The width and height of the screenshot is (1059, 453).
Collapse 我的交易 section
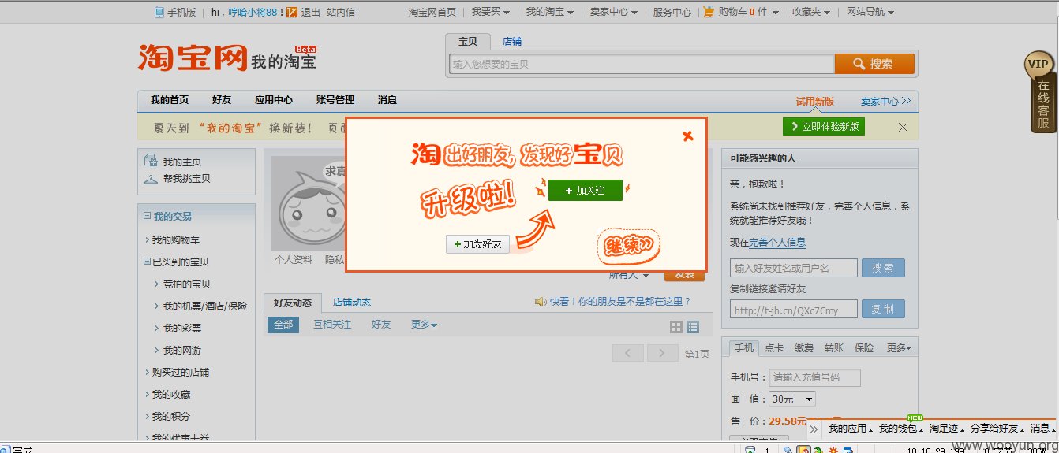point(147,216)
